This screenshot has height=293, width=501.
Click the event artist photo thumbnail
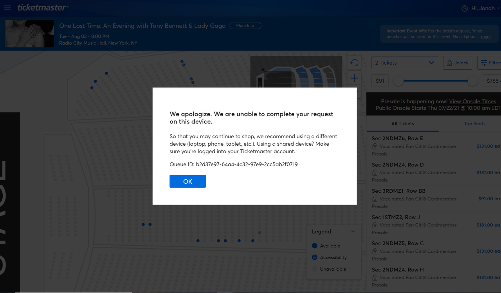pyautogui.click(x=30, y=34)
